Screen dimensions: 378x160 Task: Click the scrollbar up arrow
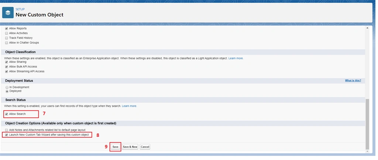click(367, 28)
